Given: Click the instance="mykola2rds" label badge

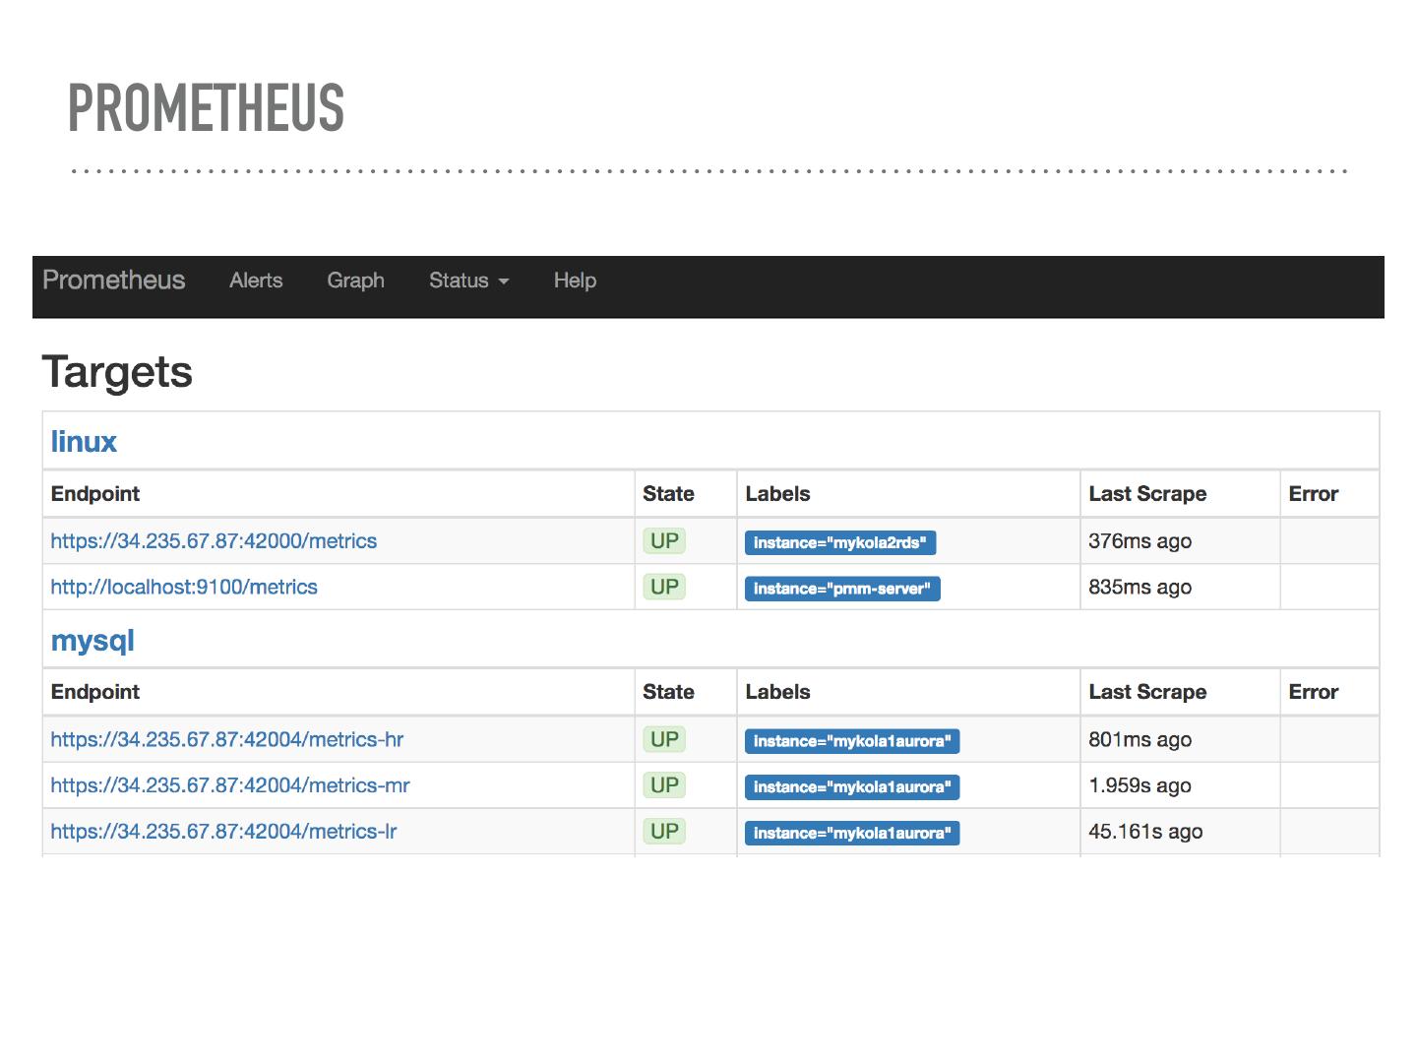Looking at the screenshot, I should [x=839, y=542].
